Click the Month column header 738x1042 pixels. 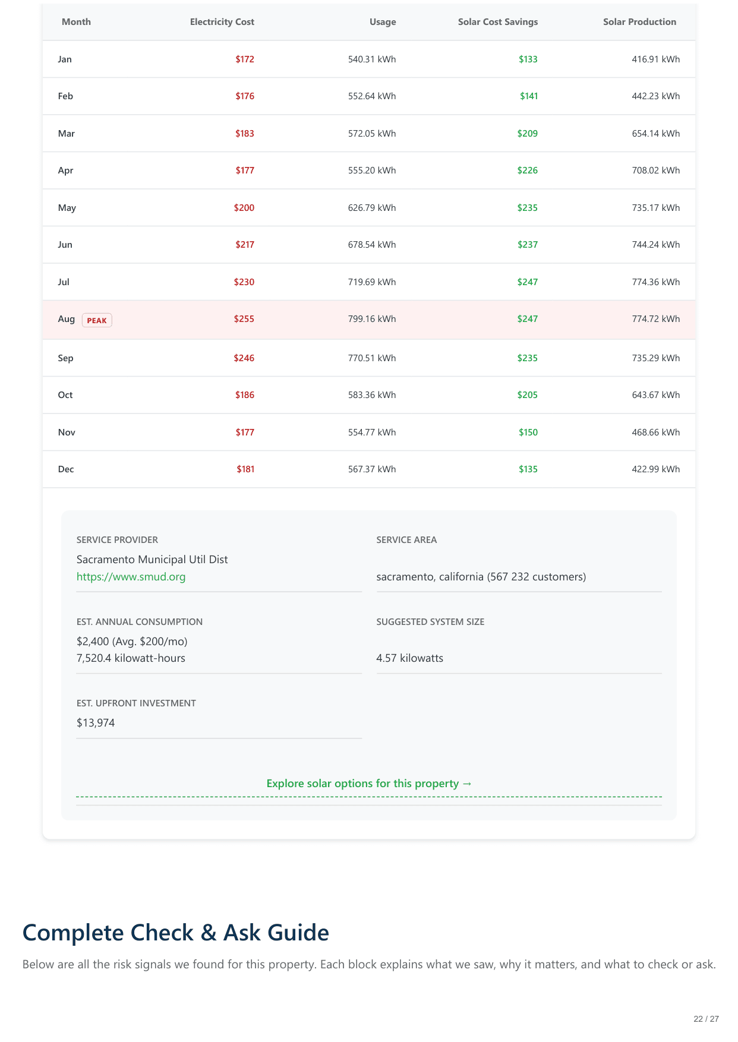(x=76, y=22)
